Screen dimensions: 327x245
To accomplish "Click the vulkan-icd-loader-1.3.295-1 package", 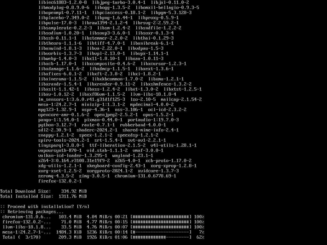I will [72, 156].
